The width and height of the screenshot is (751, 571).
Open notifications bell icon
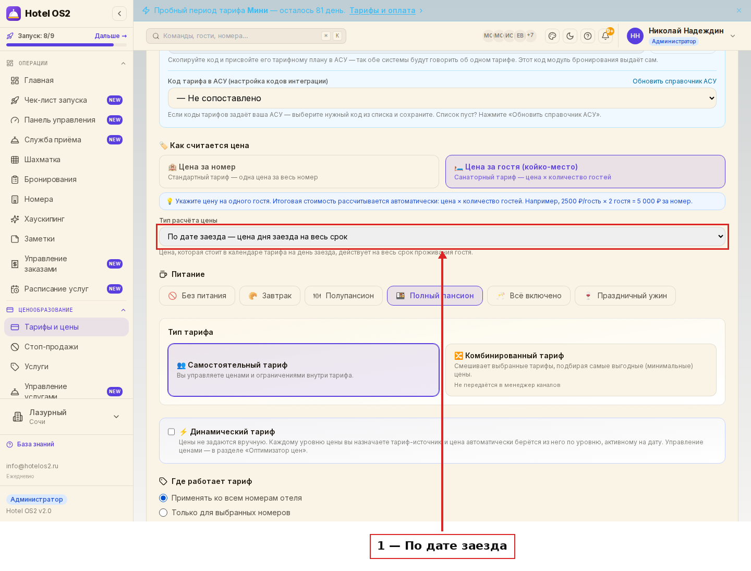(x=605, y=36)
